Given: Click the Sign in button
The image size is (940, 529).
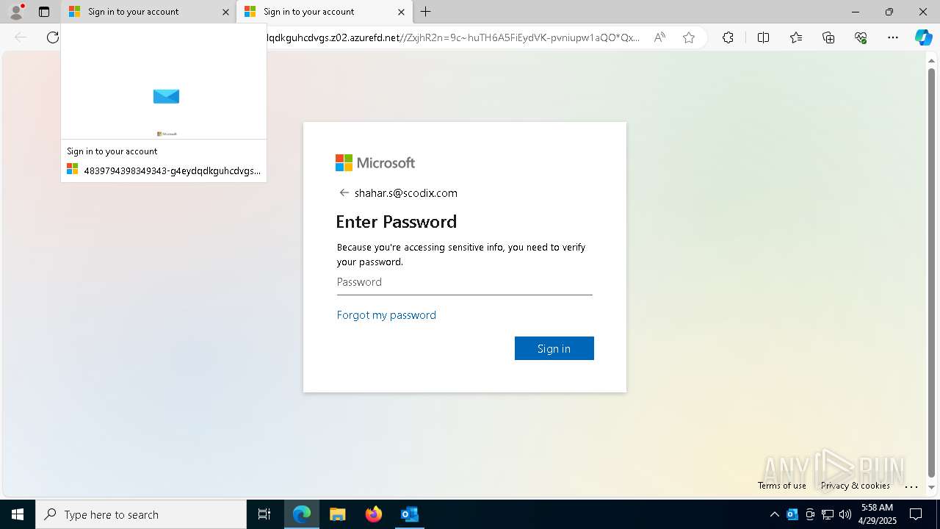Looking at the screenshot, I should [x=554, y=348].
